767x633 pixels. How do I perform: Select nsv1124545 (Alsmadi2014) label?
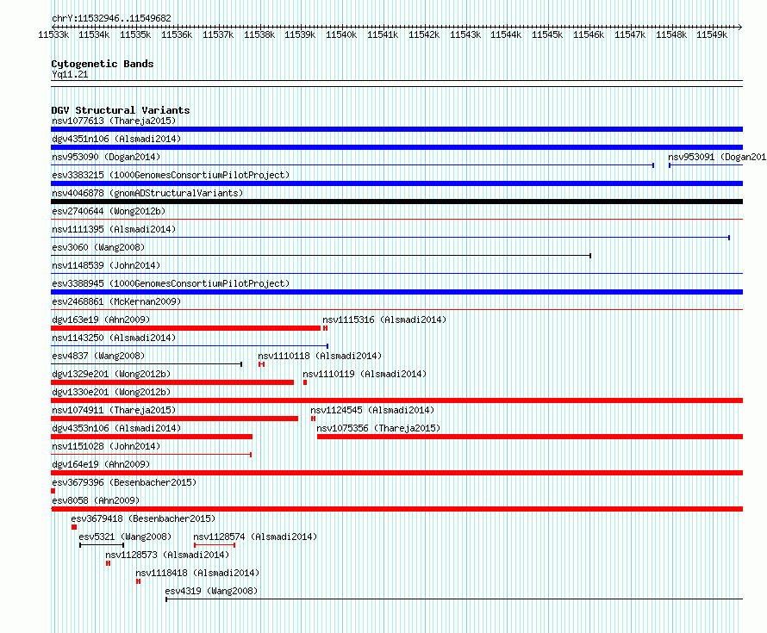pyautogui.click(x=372, y=410)
